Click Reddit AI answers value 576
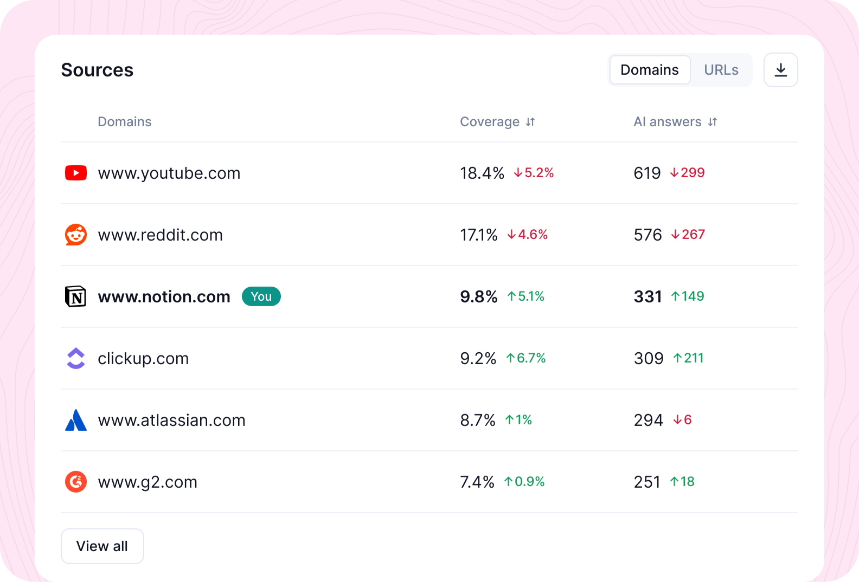 pyautogui.click(x=648, y=235)
